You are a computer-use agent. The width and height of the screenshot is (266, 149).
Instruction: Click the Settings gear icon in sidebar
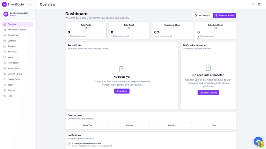click(5, 90)
